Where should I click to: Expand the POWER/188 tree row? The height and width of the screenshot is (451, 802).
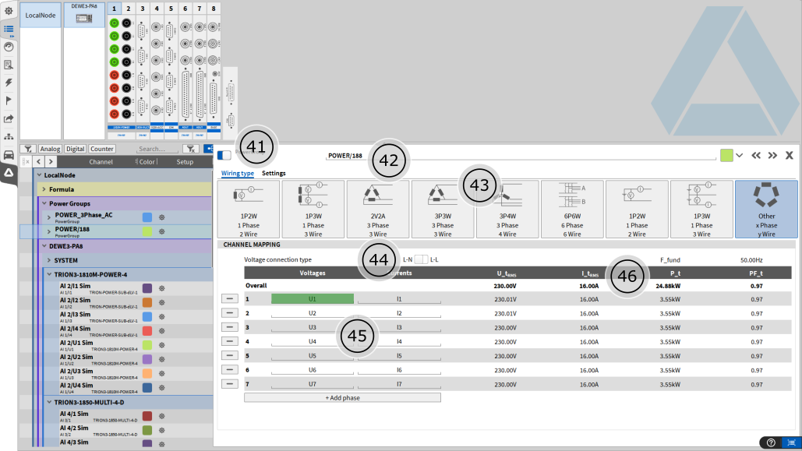click(49, 231)
